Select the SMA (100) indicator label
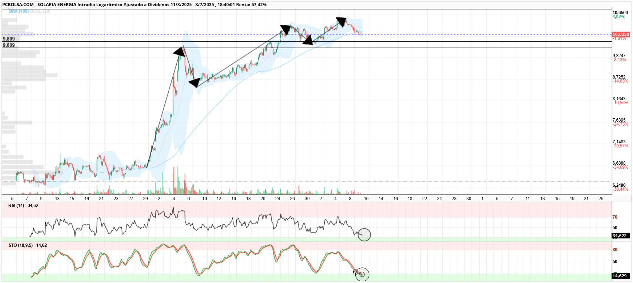Screen dimensions: 633x283 (x=18, y=11)
